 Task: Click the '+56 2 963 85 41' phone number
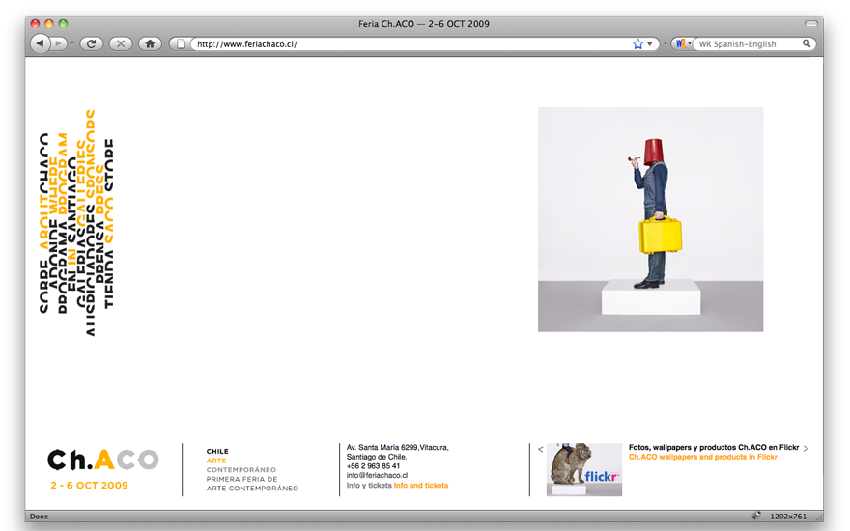[373, 466]
